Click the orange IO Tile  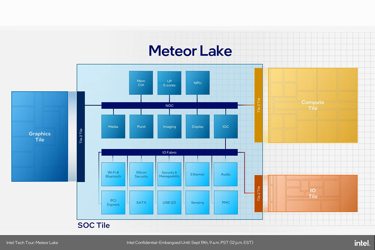click(x=313, y=193)
